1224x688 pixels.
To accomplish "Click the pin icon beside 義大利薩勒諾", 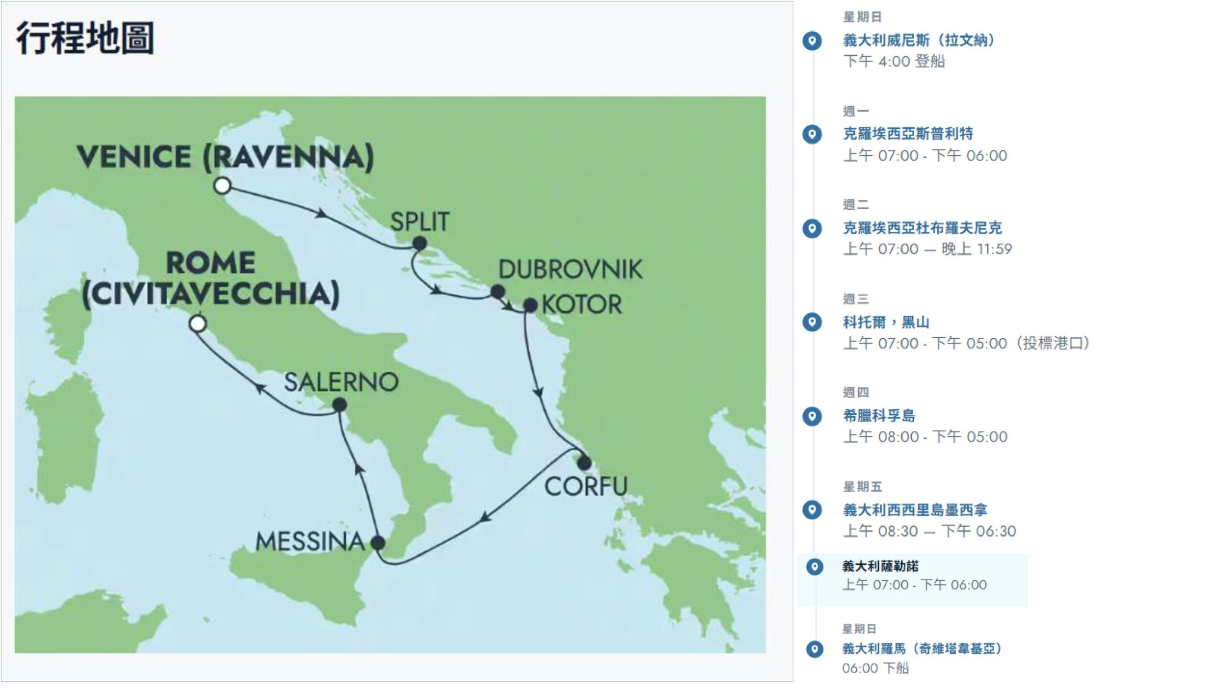I will (x=814, y=567).
